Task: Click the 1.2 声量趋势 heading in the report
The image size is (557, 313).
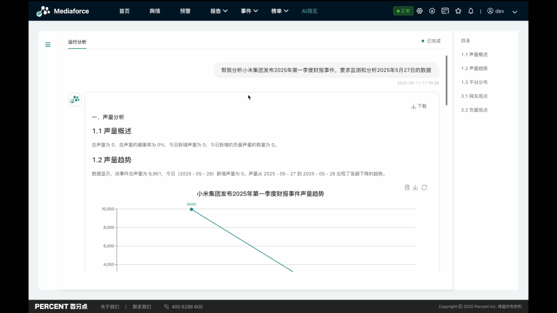Action: (x=111, y=160)
